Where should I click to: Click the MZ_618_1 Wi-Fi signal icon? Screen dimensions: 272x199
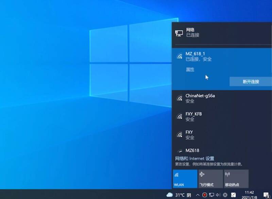coord(180,56)
